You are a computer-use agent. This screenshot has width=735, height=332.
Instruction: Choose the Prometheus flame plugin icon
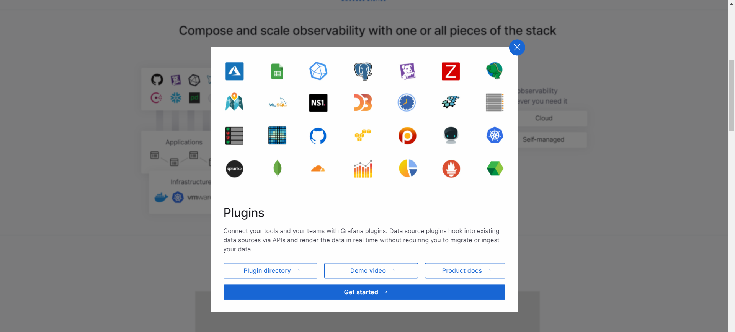point(451,168)
